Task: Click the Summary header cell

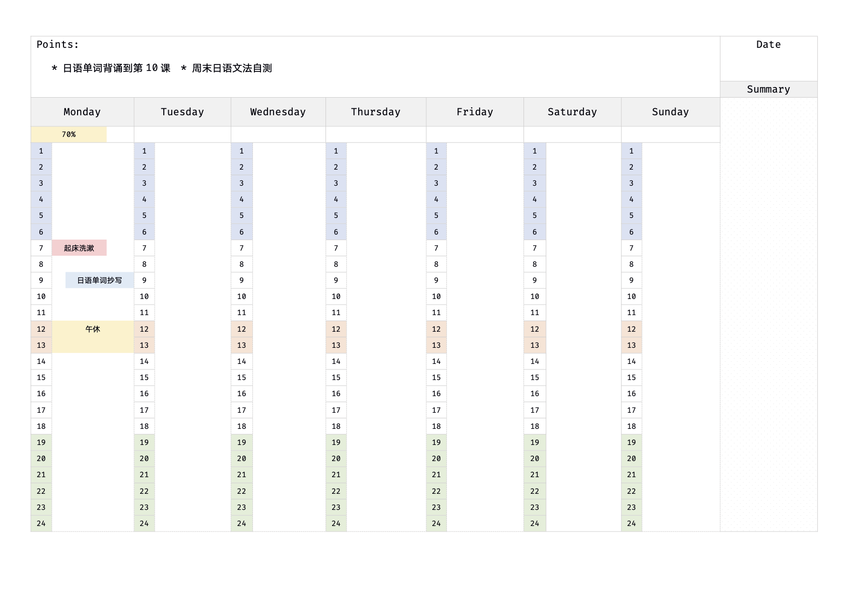Action: click(x=768, y=89)
